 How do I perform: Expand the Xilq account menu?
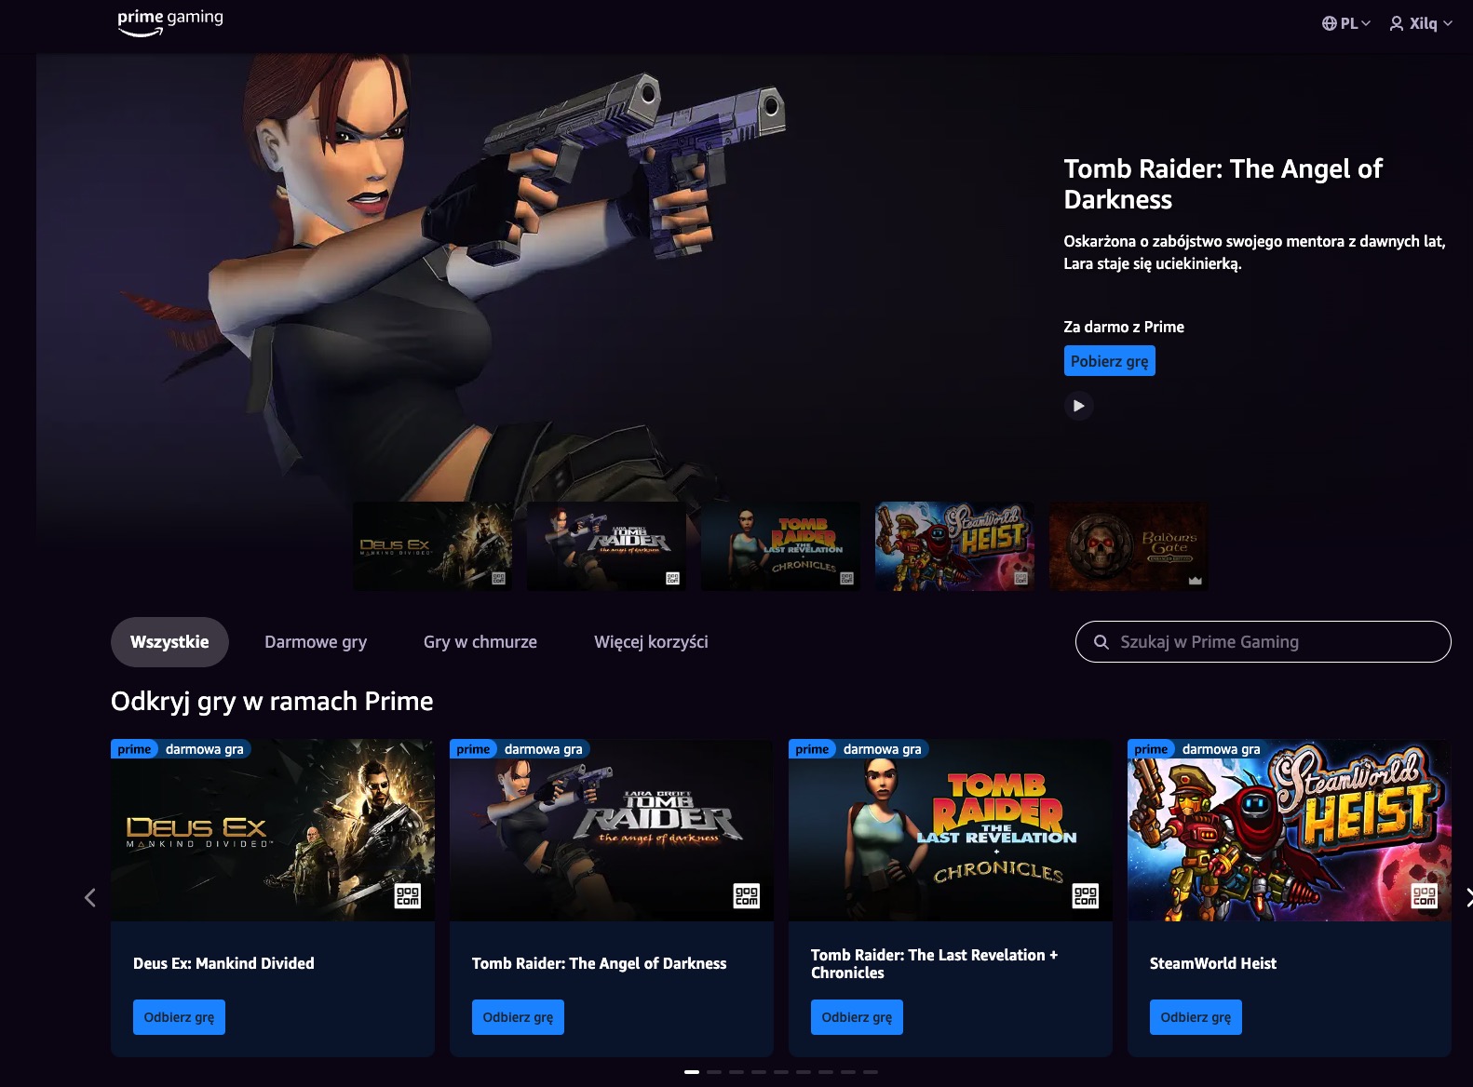pos(1421,23)
